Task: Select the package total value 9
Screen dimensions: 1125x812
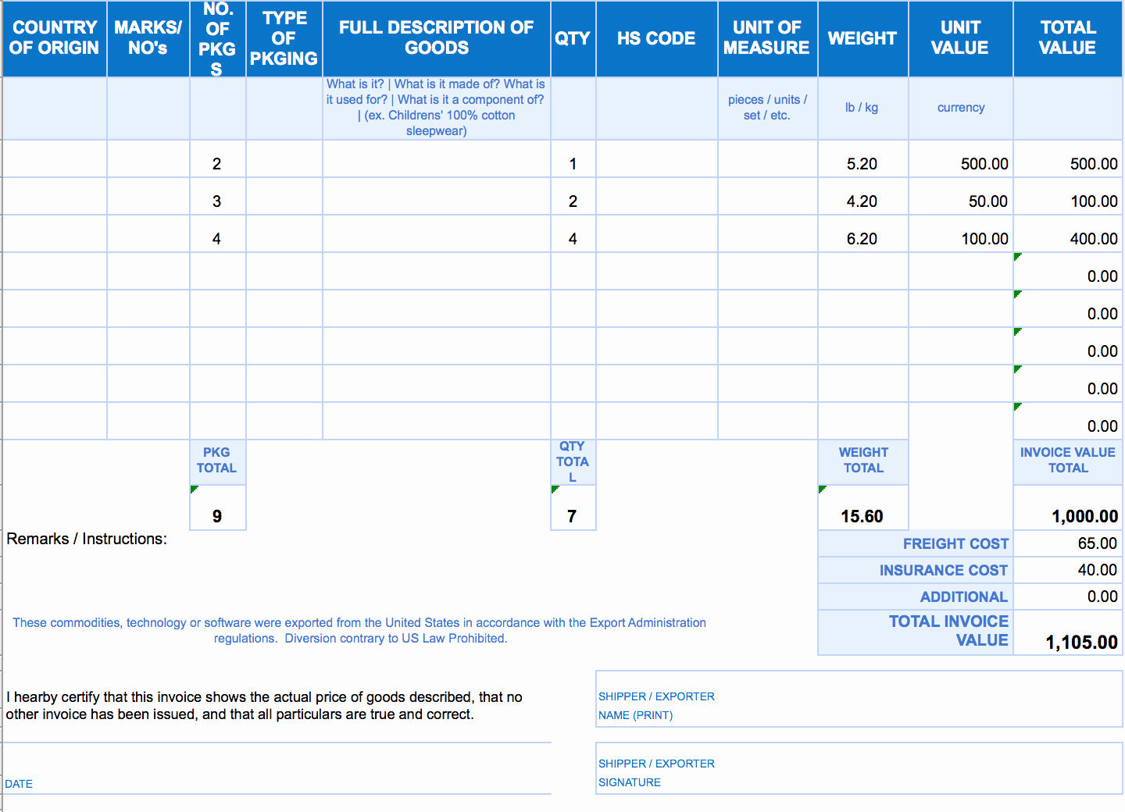Action: 218,508
